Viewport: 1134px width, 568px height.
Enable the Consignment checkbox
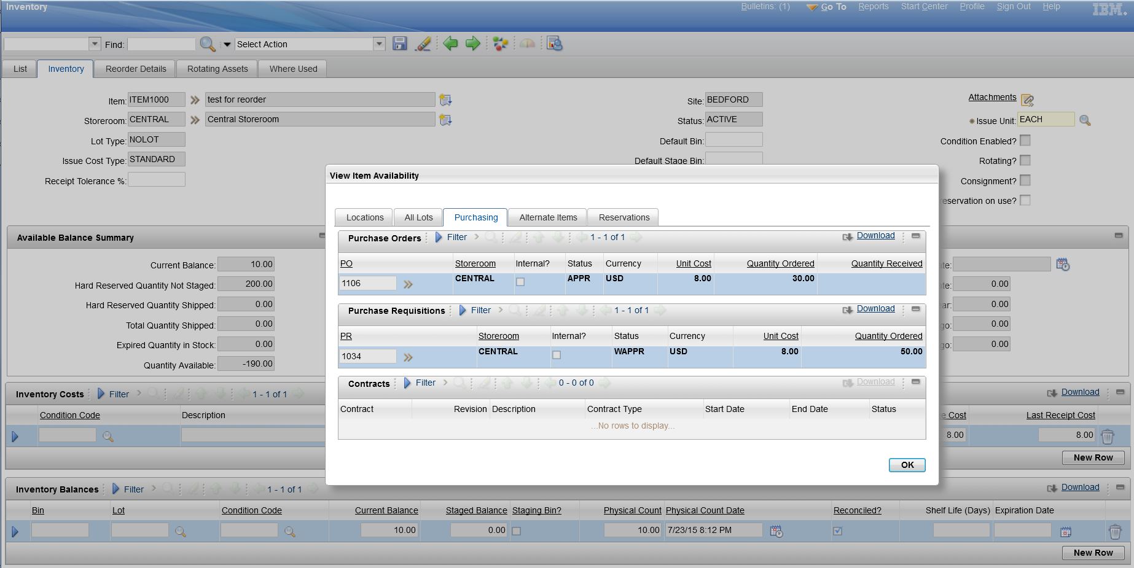[1025, 181]
